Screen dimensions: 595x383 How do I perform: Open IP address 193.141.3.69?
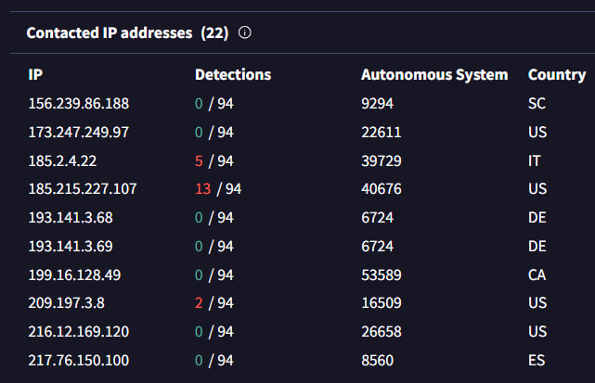tap(71, 247)
